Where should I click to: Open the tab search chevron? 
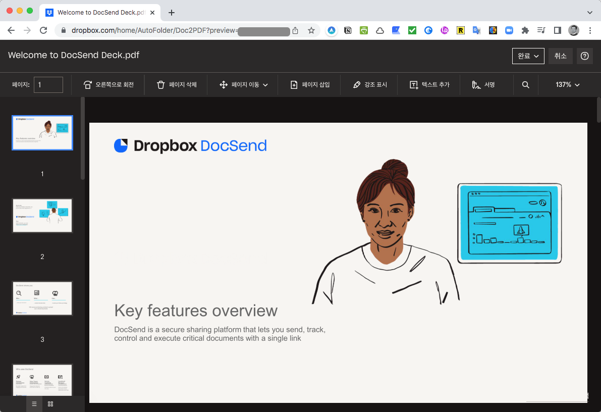click(589, 13)
